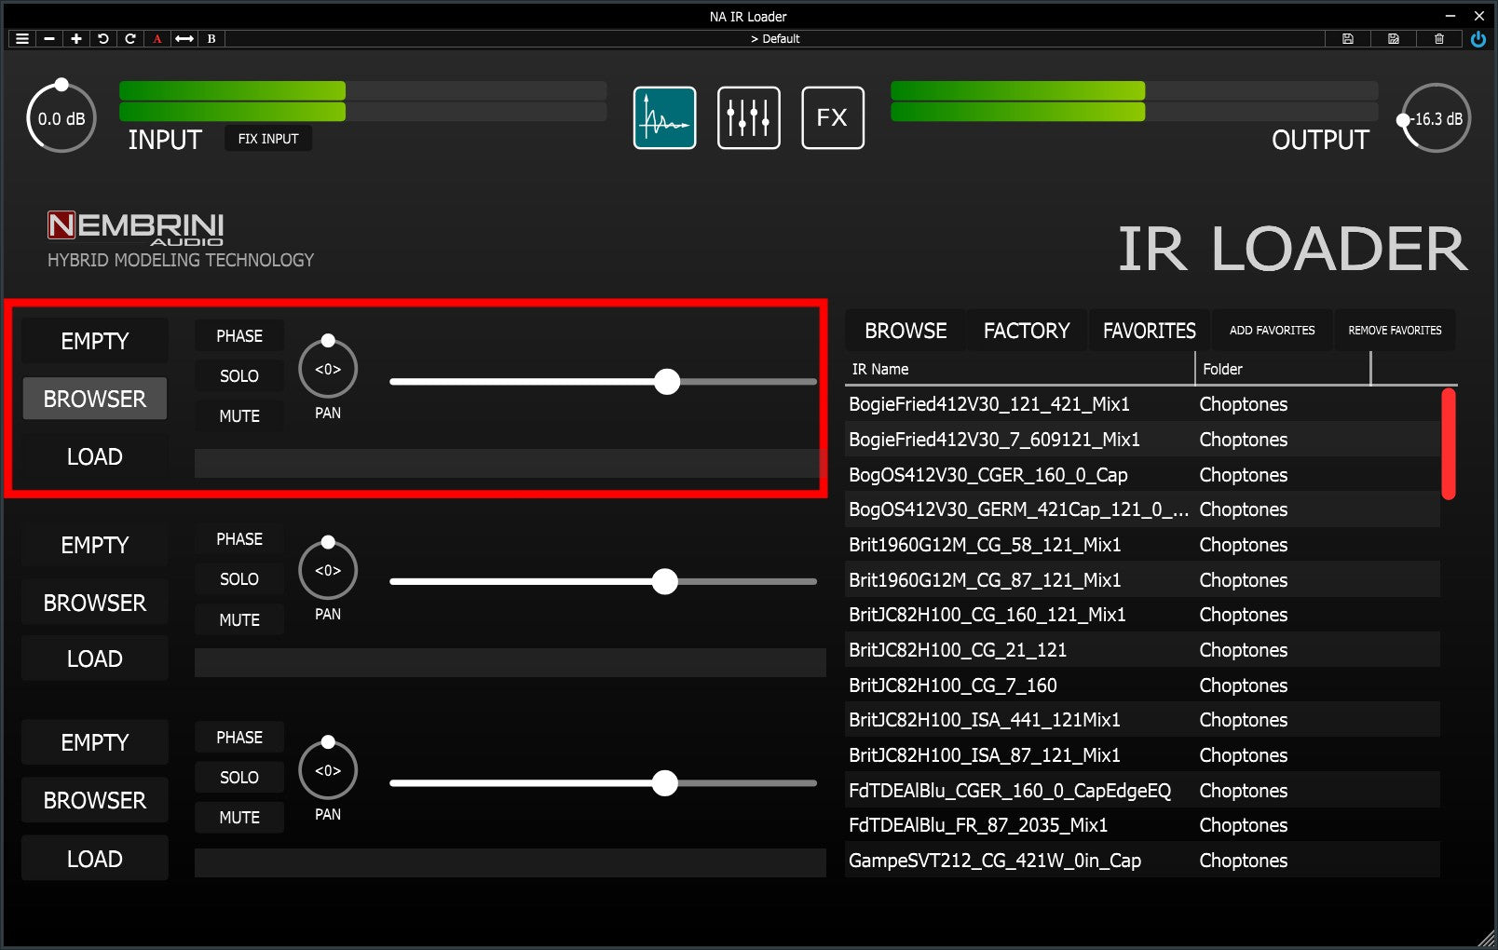Click the IR Name column header
This screenshot has width=1498, height=950.
(1019, 370)
